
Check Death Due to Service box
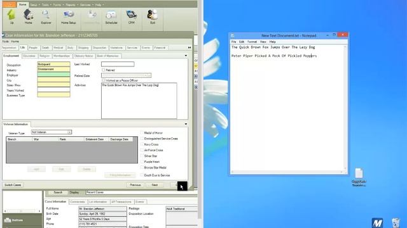pos(142,175)
